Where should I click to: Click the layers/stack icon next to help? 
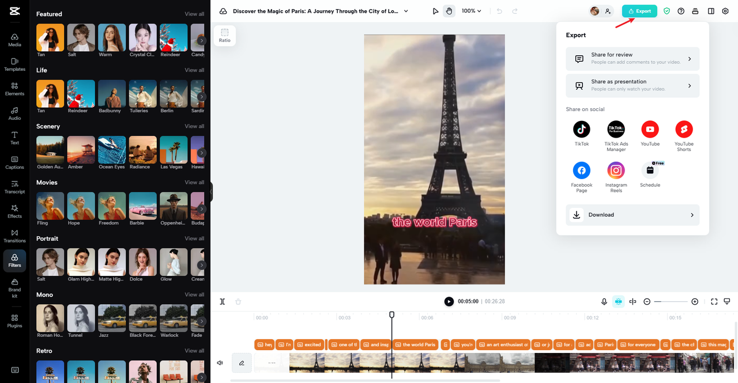pos(695,11)
